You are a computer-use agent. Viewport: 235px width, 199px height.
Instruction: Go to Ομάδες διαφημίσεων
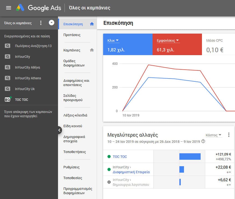point(74,63)
